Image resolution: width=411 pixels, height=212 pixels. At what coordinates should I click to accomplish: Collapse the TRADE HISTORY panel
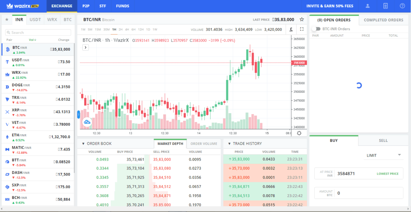tap(229, 143)
